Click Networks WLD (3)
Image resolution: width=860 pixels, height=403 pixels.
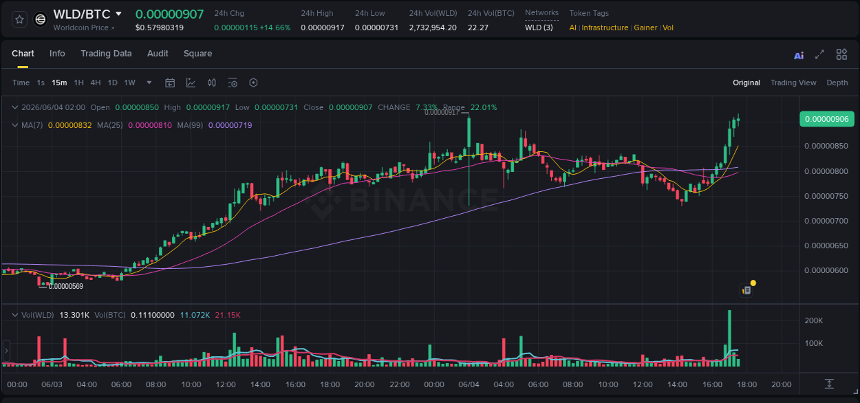click(x=539, y=28)
